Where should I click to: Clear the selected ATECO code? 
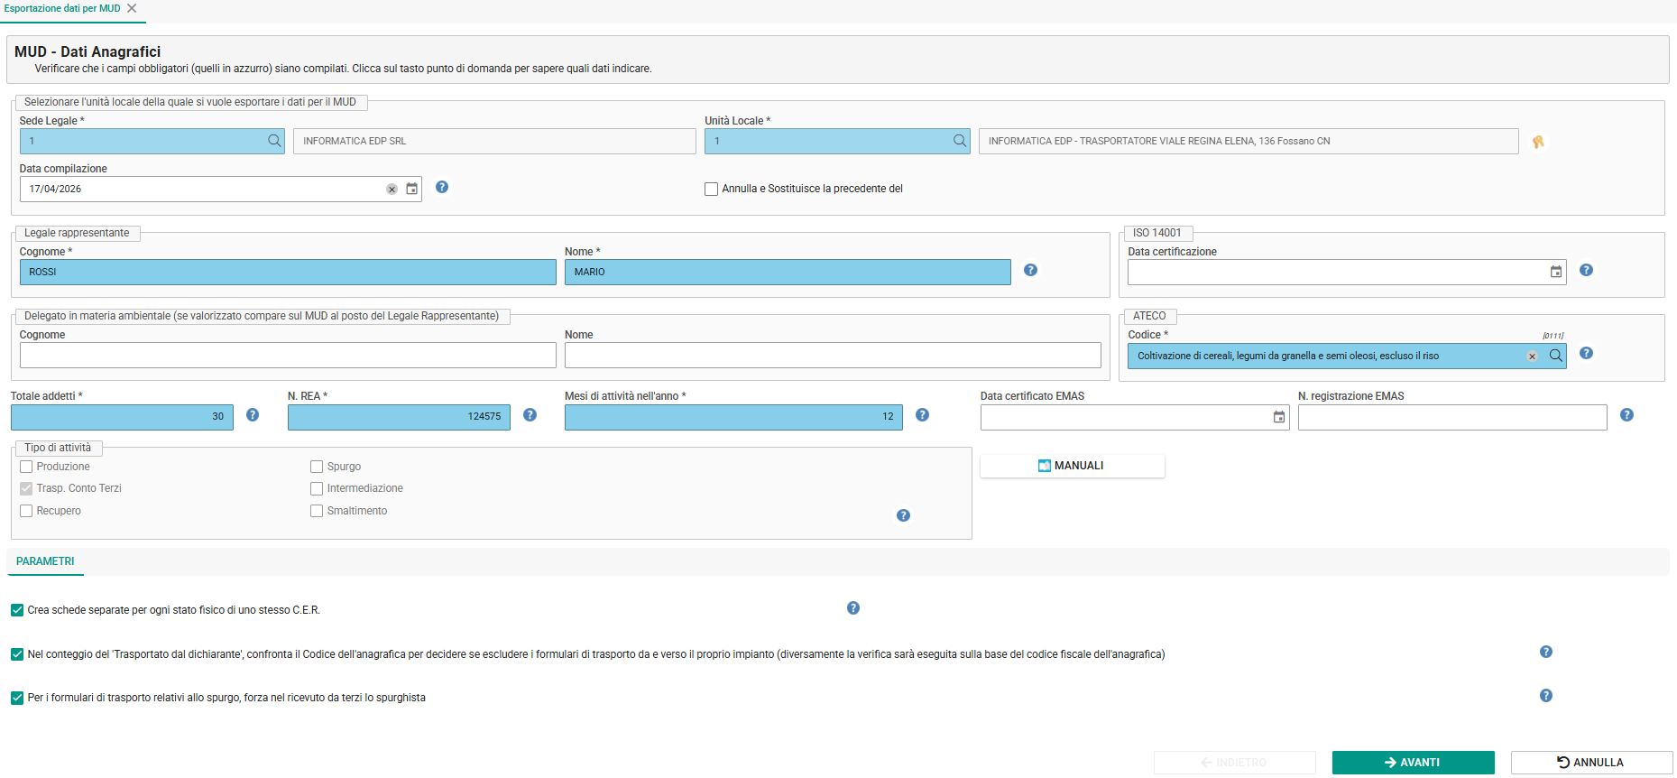point(1532,357)
